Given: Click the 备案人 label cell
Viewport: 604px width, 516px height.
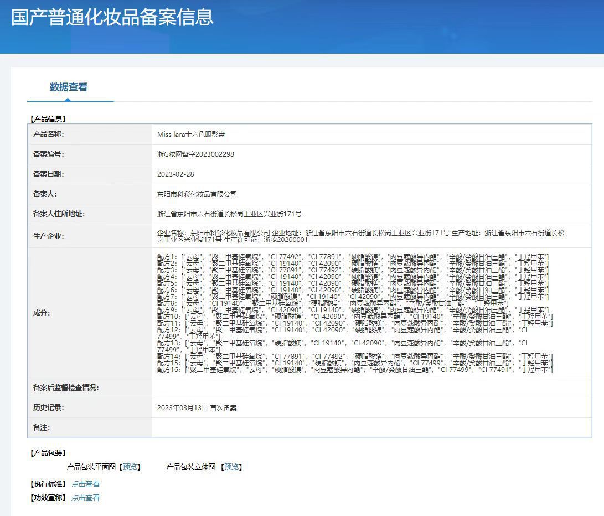Looking at the screenshot, I should pyautogui.click(x=90, y=194).
